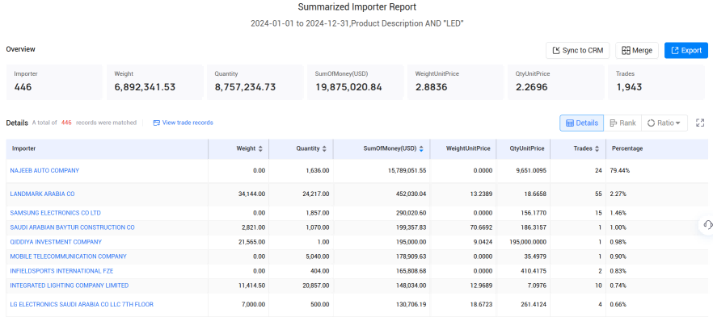The image size is (713, 317).
Task: Click the Merge button
Action: click(x=637, y=50)
